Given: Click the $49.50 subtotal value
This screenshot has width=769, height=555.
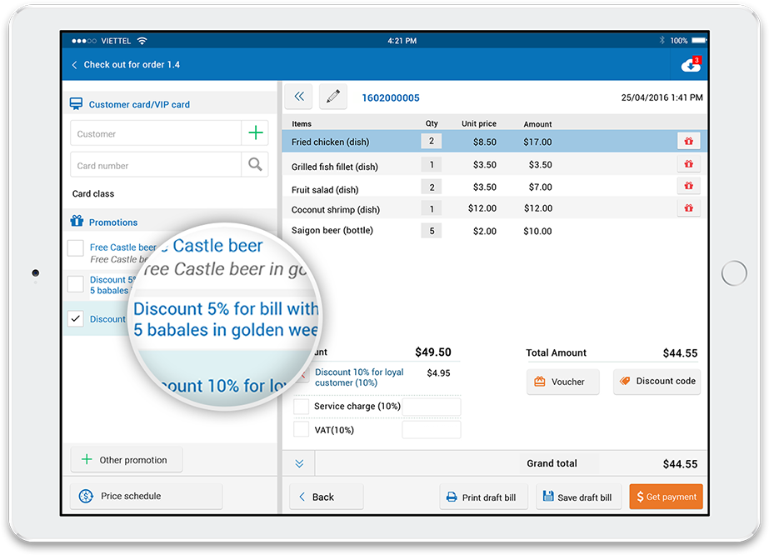Looking at the screenshot, I should [x=433, y=352].
